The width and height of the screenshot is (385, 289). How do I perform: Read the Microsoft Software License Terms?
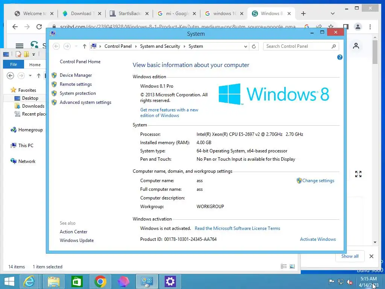pos(237,228)
